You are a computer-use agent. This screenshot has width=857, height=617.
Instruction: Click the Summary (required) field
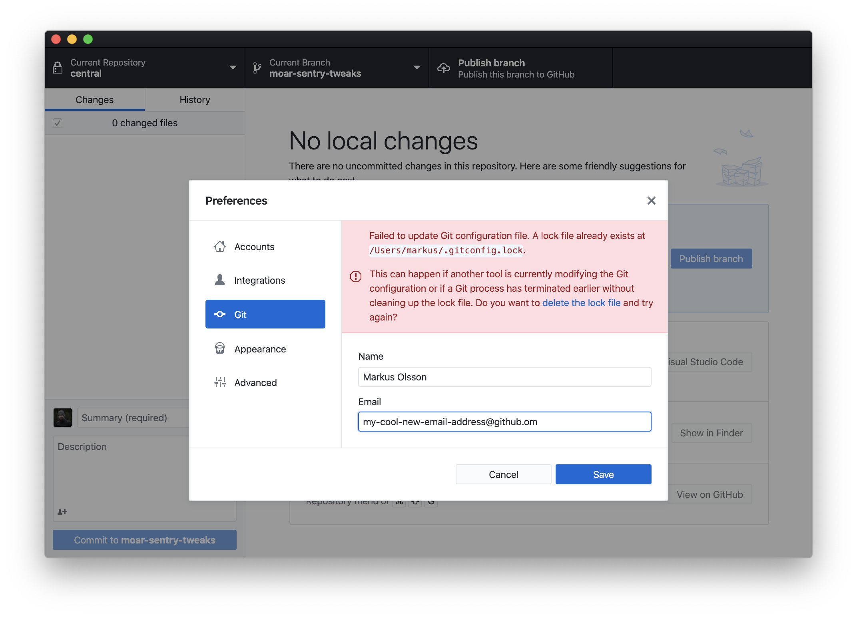click(x=133, y=418)
